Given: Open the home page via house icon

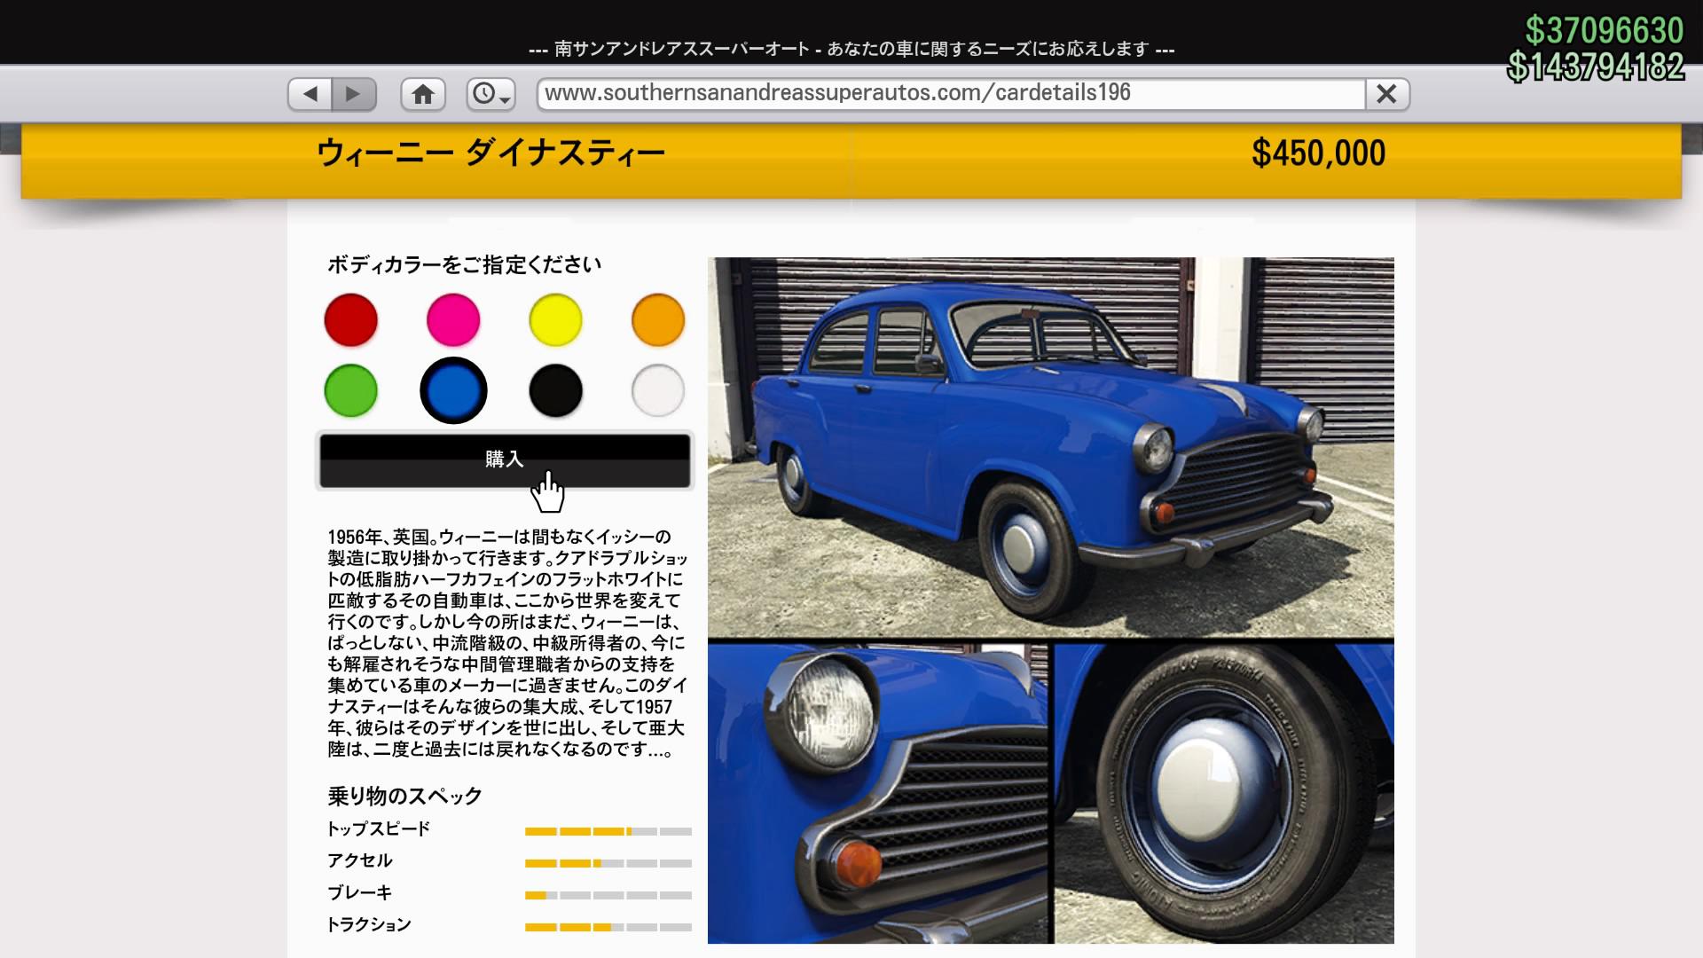Looking at the screenshot, I should pyautogui.click(x=423, y=94).
